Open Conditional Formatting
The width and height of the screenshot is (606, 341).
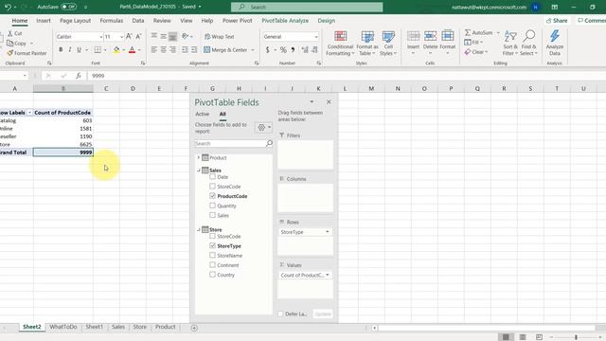(x=340, y=44)
